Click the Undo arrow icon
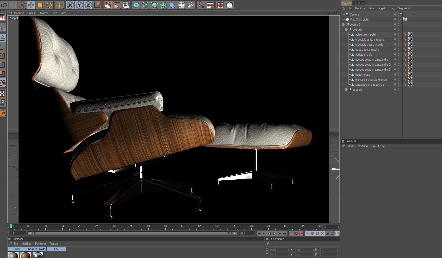Viewport: 442px width, 258px height. point(4,5)
